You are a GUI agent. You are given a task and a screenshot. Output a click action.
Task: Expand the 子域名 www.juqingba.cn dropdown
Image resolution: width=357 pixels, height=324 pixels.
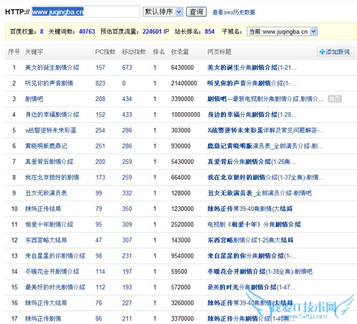point(282,32)
